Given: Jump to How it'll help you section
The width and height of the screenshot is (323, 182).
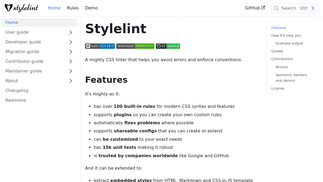Looking at the screenshot, I should [286, 36].
